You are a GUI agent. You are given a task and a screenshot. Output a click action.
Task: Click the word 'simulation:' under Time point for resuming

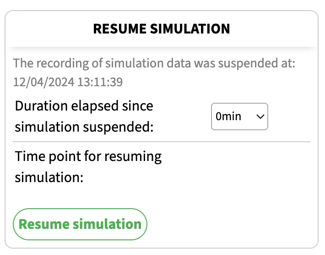[x=49, y=177]
